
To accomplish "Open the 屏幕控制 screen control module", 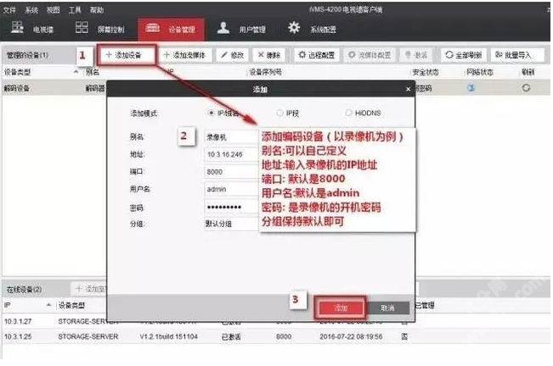I will tap(103, 30).
